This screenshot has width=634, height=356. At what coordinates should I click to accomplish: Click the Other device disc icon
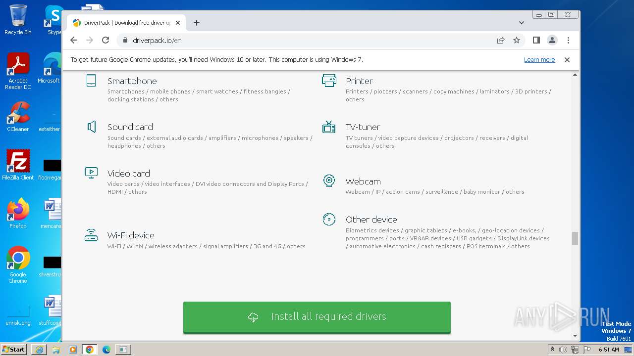tap(329, 219)
